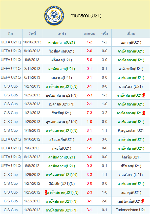Viewport: 150px width, 214px height.
Task: Open the 7-3 score against Russia
Action: (89, 113)
